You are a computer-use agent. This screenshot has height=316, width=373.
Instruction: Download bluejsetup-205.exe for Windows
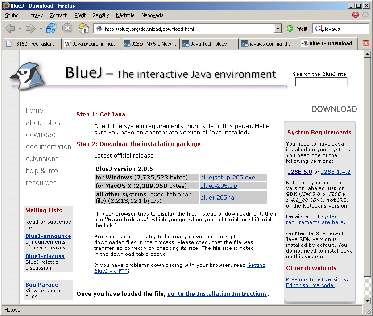(x=228, y=177)
